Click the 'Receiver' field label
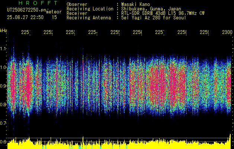 (x=77, y=13)
